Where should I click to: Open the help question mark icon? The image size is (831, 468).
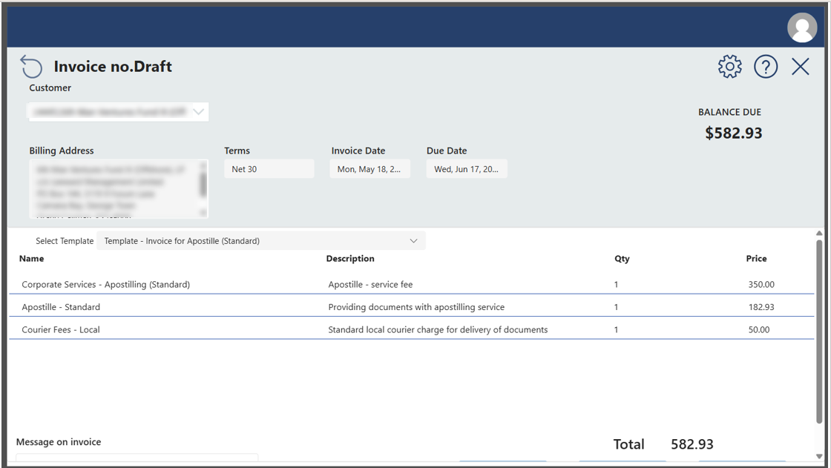765,67
